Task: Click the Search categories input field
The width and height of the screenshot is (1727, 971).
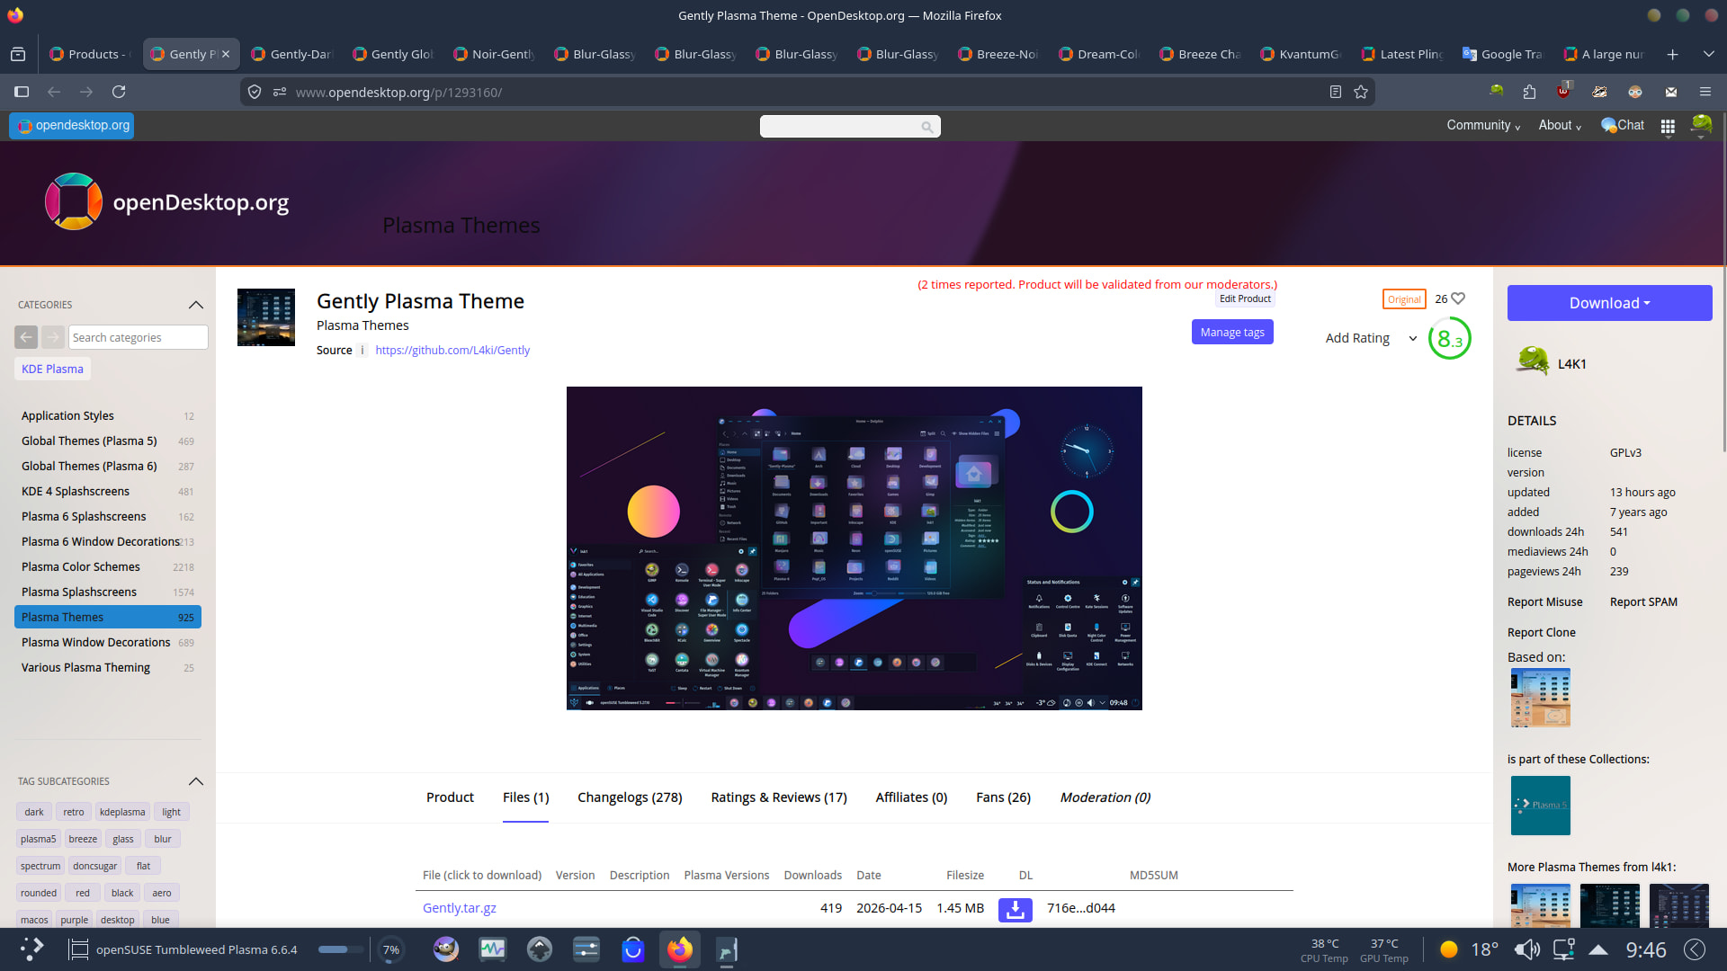Action: pyautogui.click(x=138, y=337)
